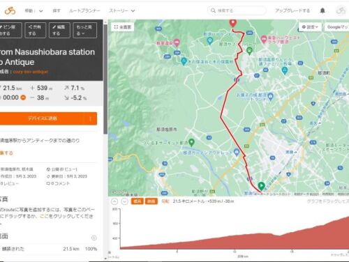Viewport: 349px width, 262px height.
Task: Click the left panel vertical scrollbar
Action: tap(105, 79)
